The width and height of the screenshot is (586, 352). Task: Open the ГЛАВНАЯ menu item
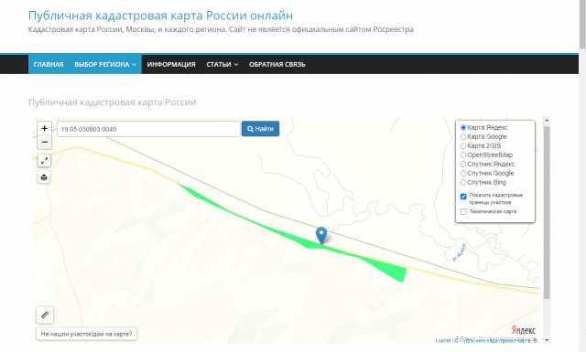[x=49, y=65]
